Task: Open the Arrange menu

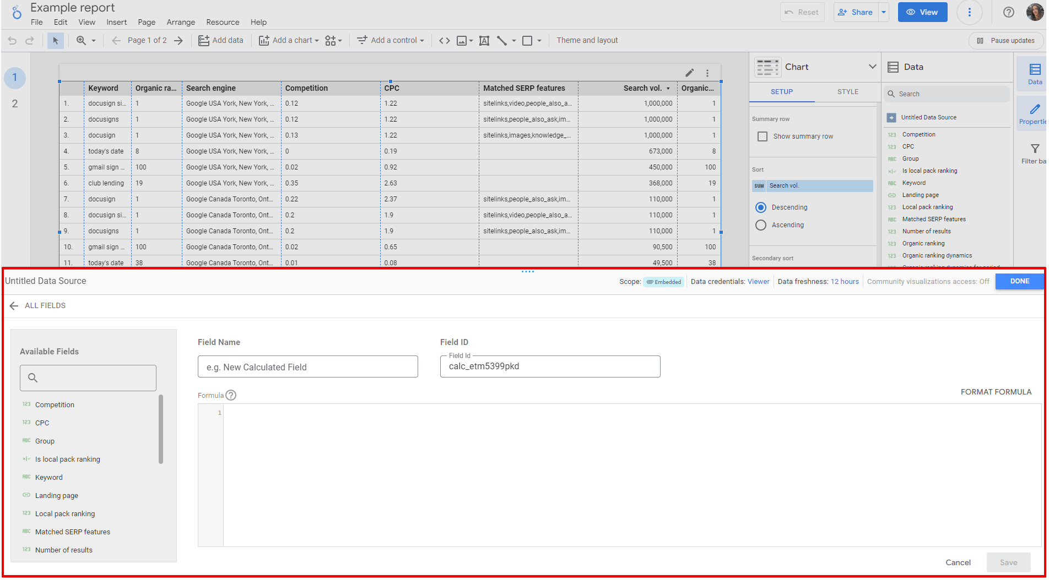Action: [181, 22]
